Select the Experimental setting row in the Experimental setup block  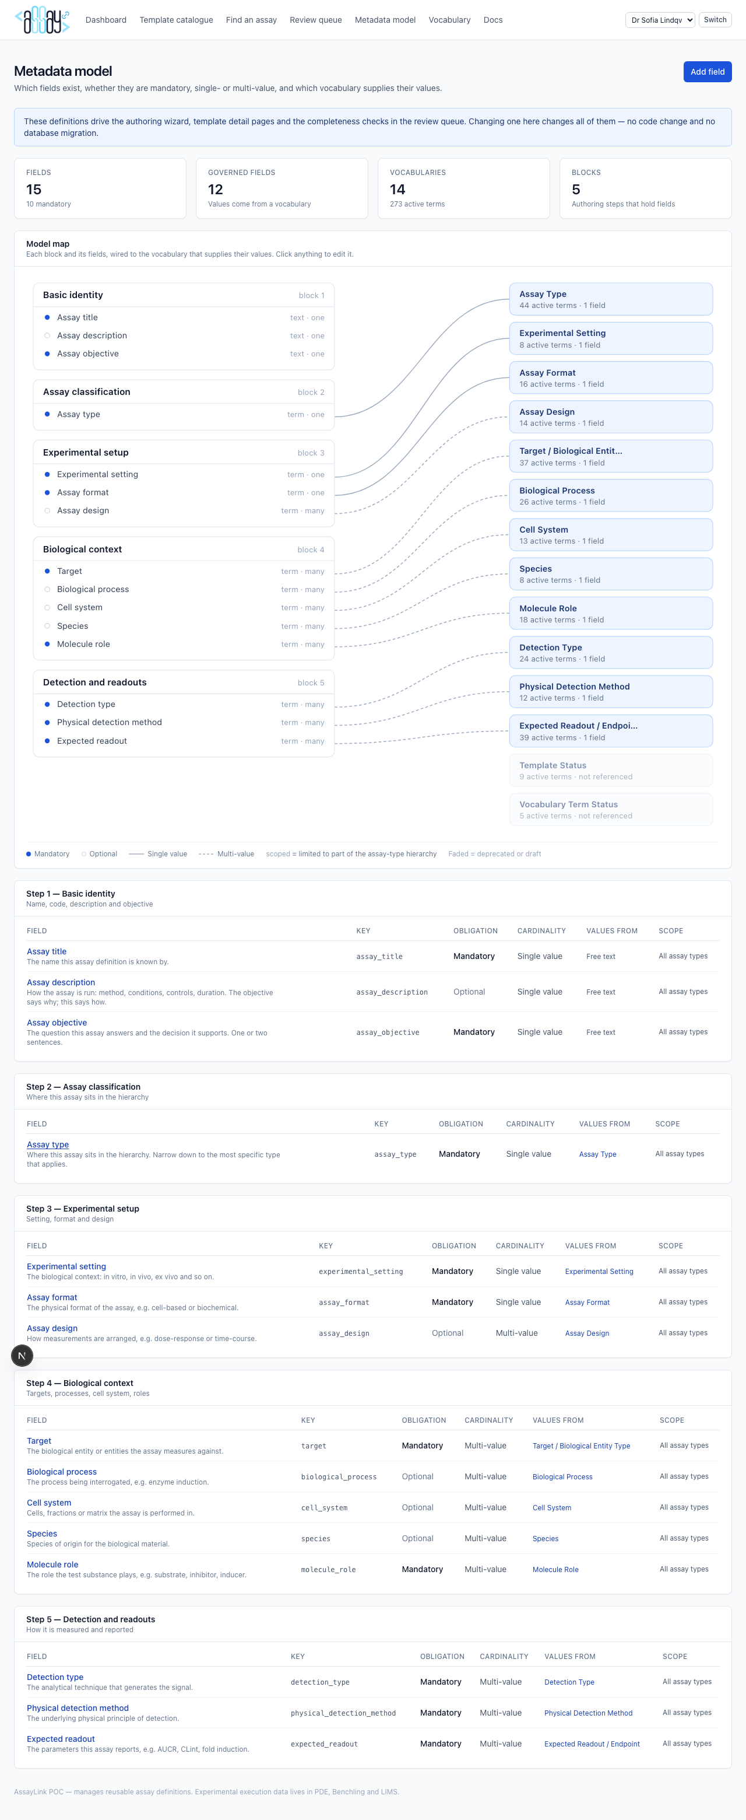(x=184, y=475)
